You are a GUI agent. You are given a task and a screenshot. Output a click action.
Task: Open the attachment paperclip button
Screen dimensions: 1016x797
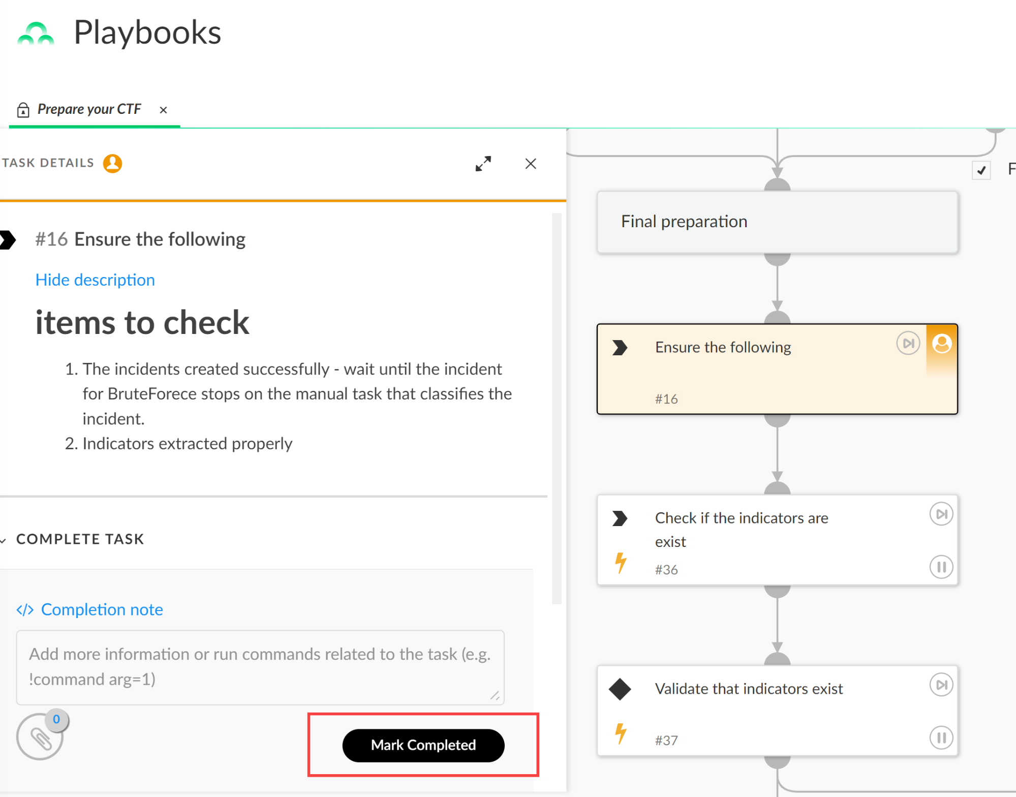pos(40,738)
